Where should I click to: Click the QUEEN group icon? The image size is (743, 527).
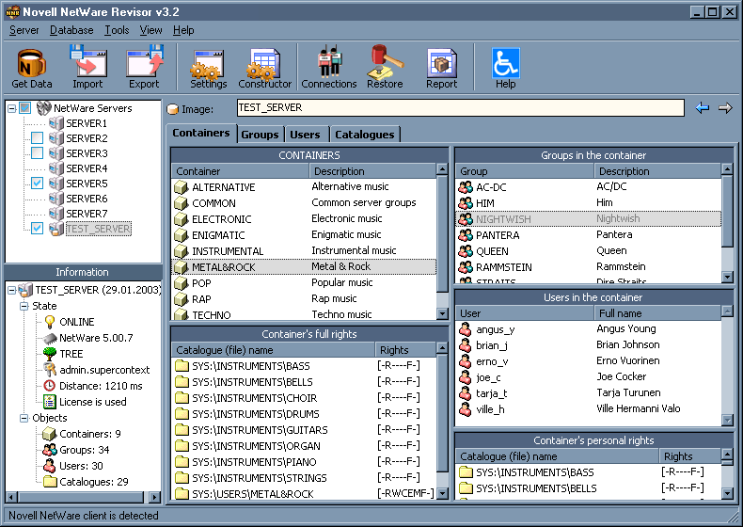[x=466, y=251]
